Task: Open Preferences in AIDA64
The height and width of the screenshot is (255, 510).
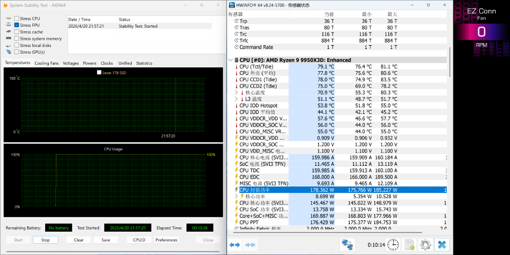Action: click(166, 240)
